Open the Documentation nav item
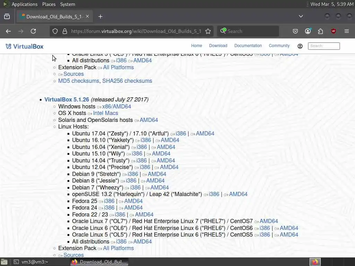355x266 pixels. click(x=248, y=46)
